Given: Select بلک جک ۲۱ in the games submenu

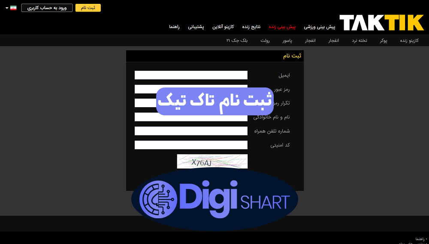Looking at the screenshot, I should click(x=237, y=41).
